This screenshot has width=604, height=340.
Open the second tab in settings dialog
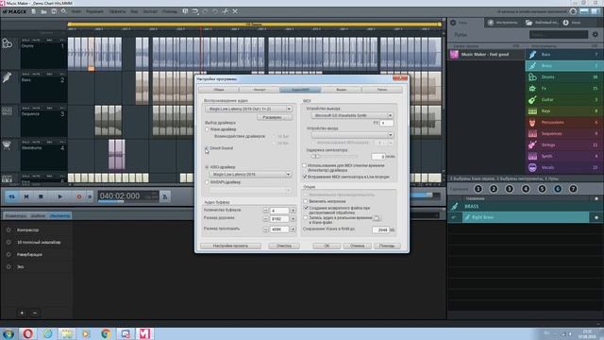[x=260, y=90]
